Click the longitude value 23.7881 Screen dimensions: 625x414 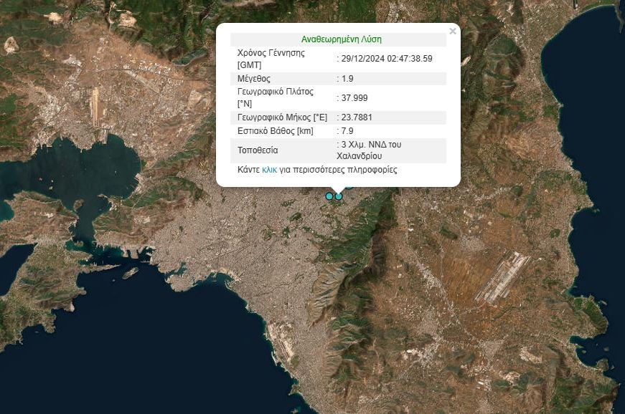pyautogui.click(x=357, y=117)
